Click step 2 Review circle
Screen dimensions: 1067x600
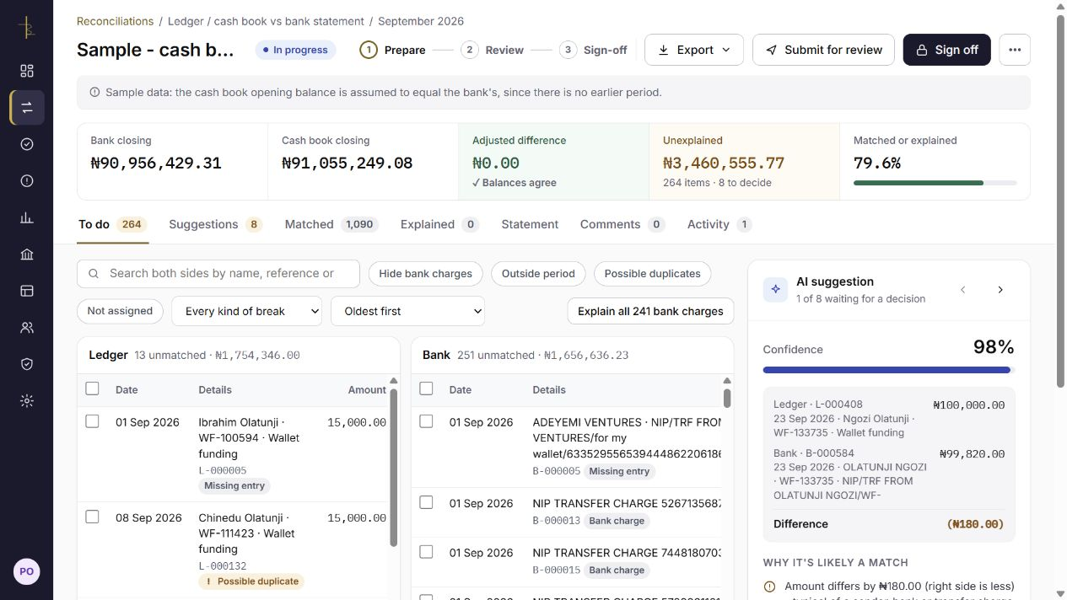click(469, 50)
